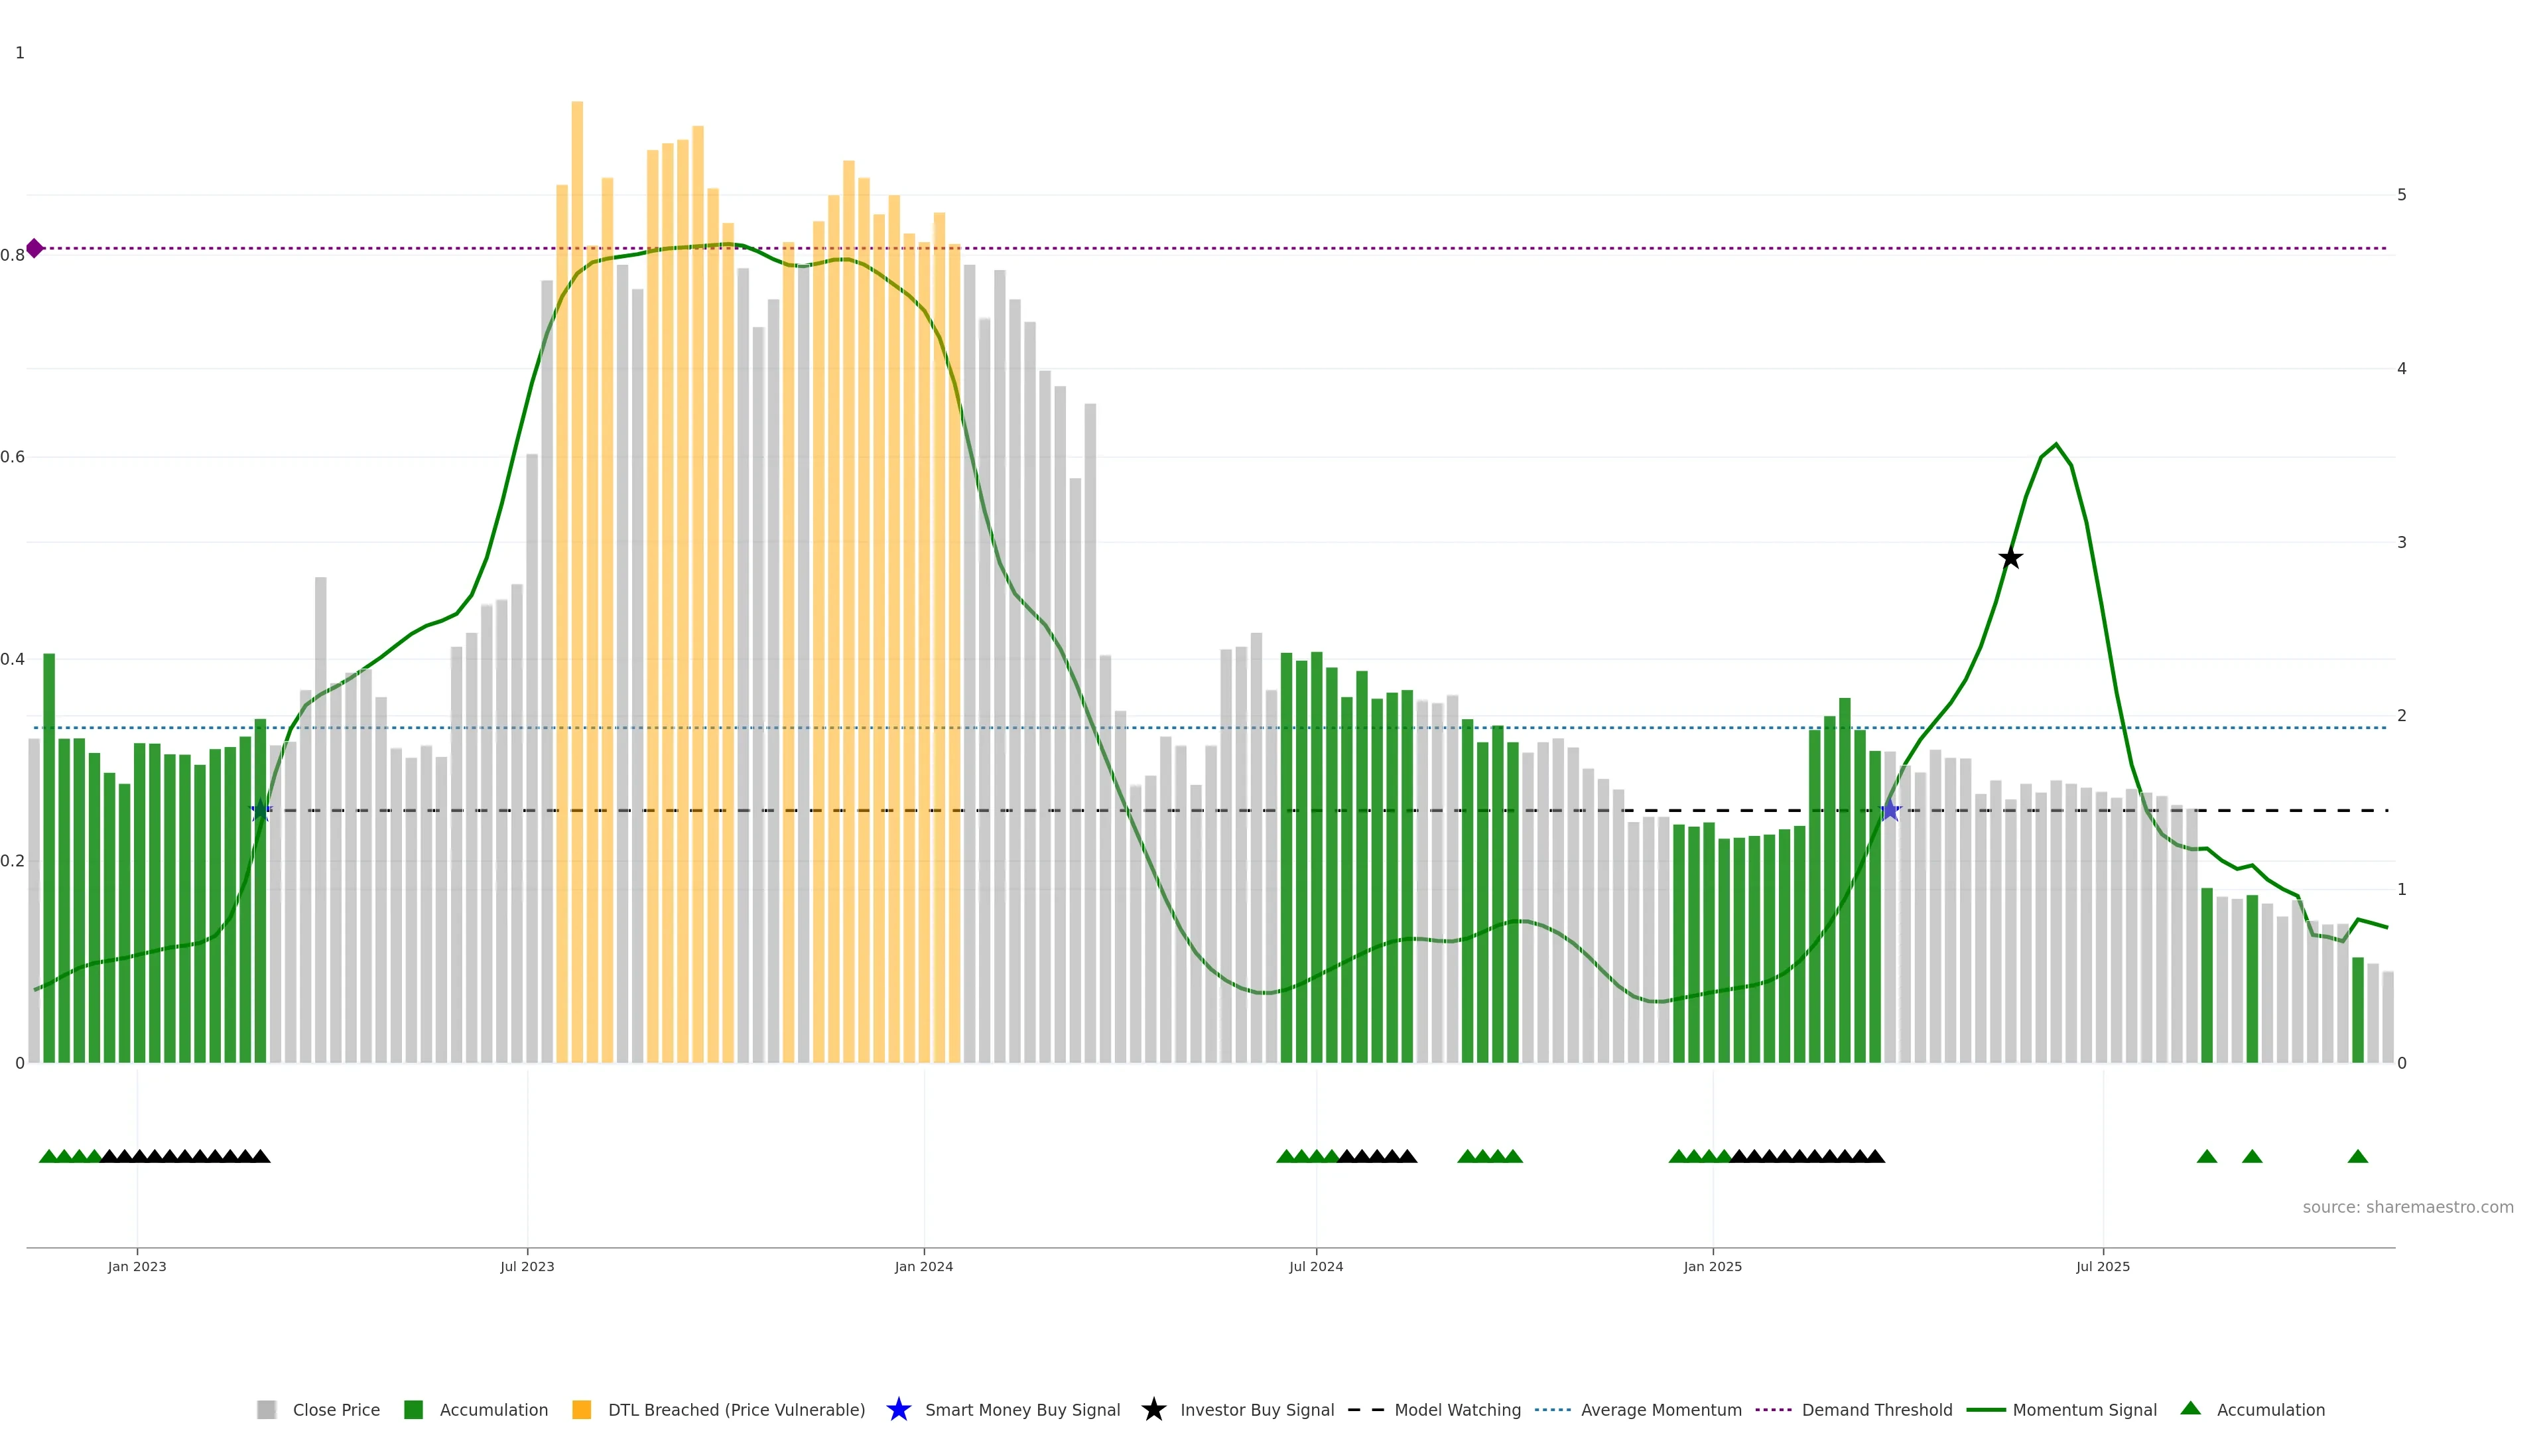Click the Jan 2024 axis label
This screenshot has height=1433, width=2547.
(923, 1266)
